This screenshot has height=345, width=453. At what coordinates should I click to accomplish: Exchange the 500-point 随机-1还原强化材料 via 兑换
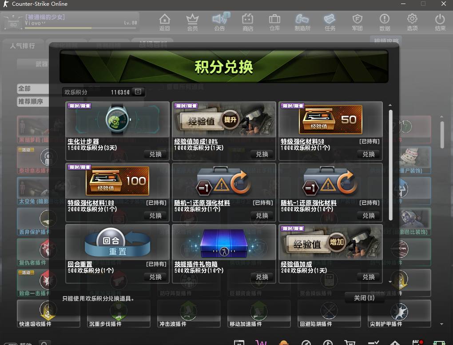[262, 216]
